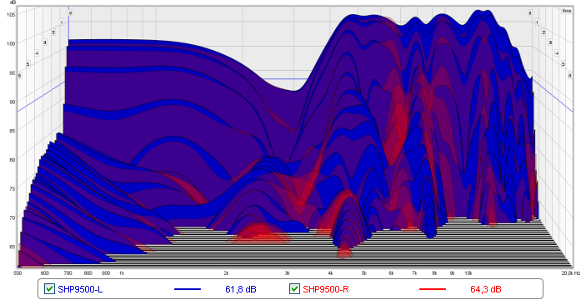This screenshot has width=581, height=300.
Task: Click the red SHP9500-R line color sample
Action: (x=433, y=289)
